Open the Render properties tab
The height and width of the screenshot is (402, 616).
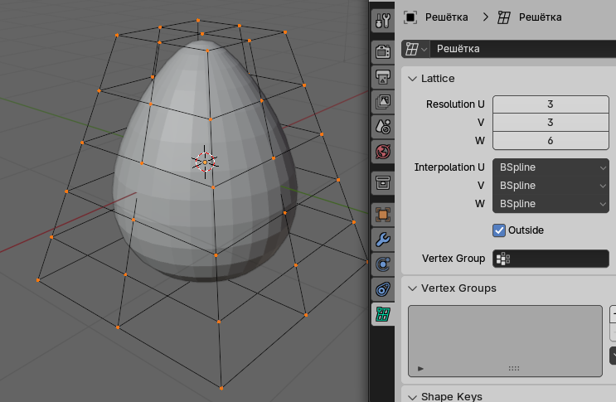[x=383, y=51]
